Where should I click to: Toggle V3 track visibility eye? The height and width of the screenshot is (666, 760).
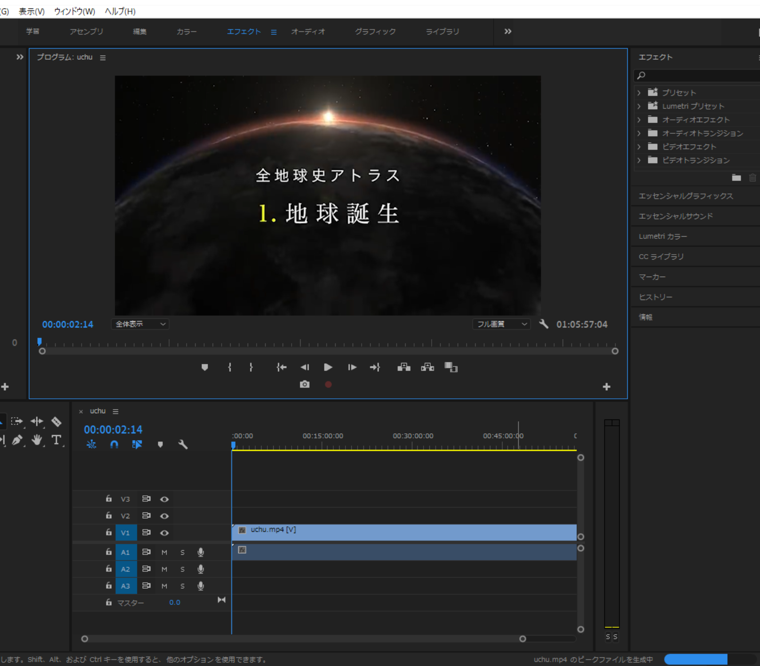click(165, 499)
